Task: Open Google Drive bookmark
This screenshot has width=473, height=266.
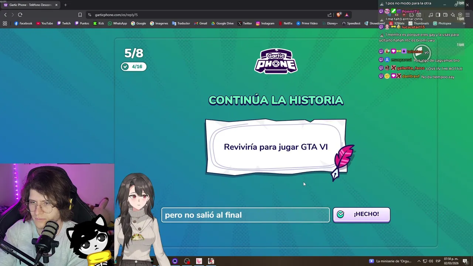Action: pyautogui.click(x=222, y=23)
